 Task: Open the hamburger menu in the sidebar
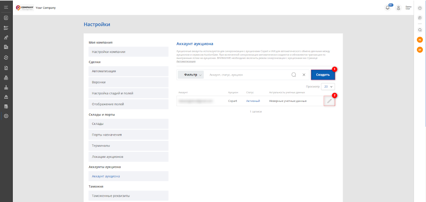pyautogui.click(x=6, y=7)
